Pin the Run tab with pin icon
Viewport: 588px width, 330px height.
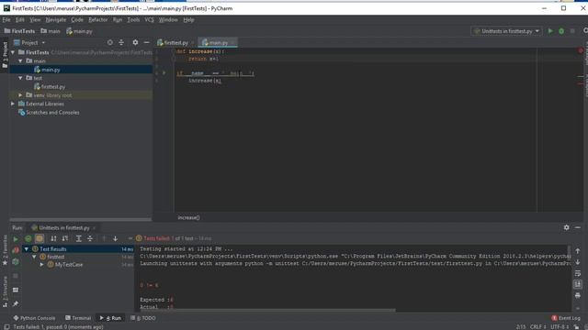[x=16, y=303]
